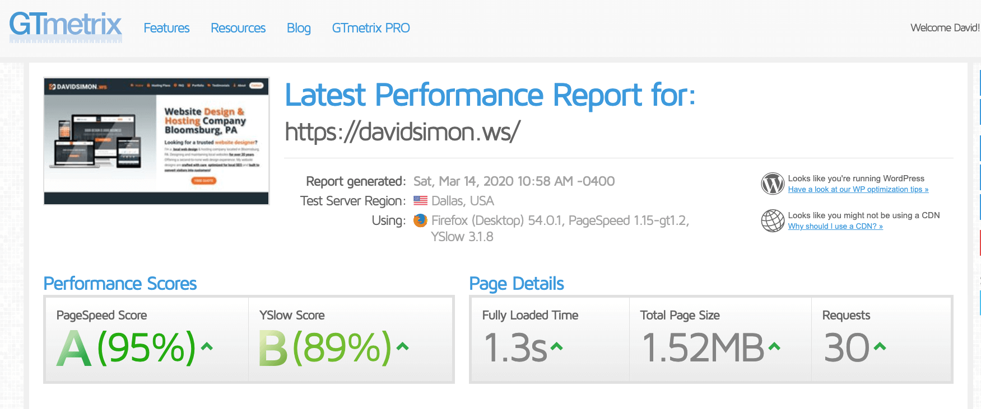Open the Resources menu
This screenshot has width=981, height=409.
click(238, 28)
